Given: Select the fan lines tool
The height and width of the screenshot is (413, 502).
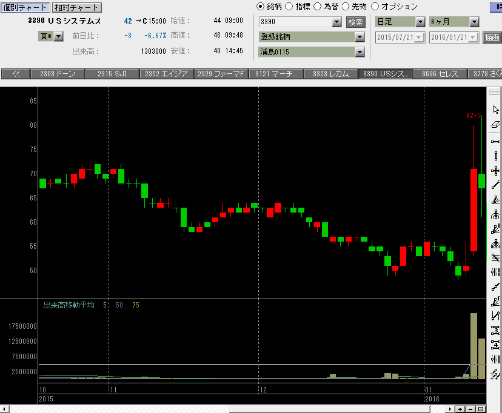Looking at the screenshot, I should click(x=495, y=200).
